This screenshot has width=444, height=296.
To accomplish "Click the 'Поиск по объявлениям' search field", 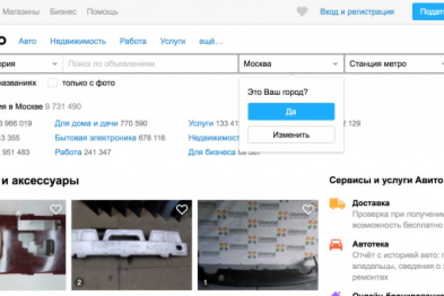I will pos(150,64).
